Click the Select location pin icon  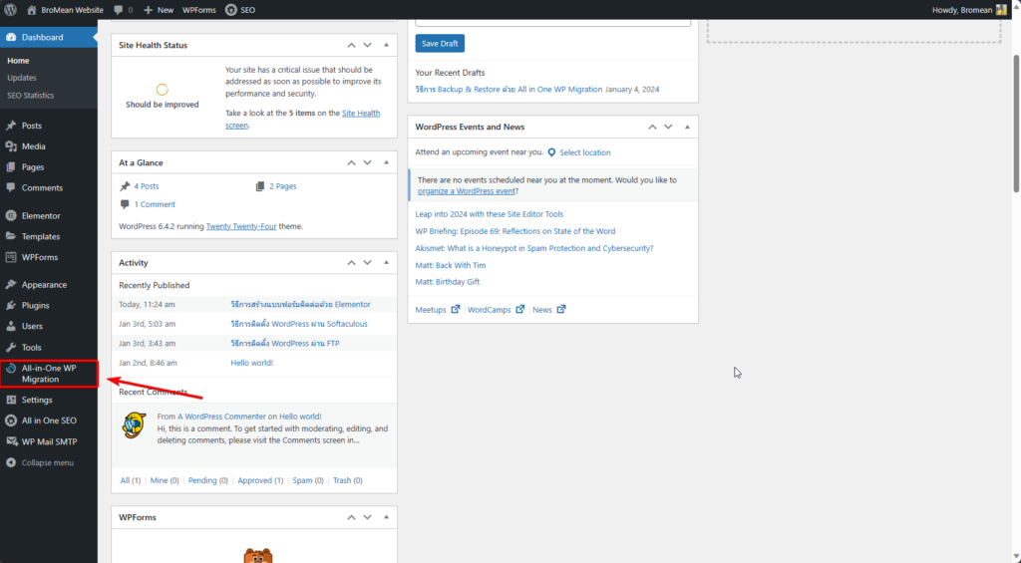pyautogui.click(x=551, y=152)
